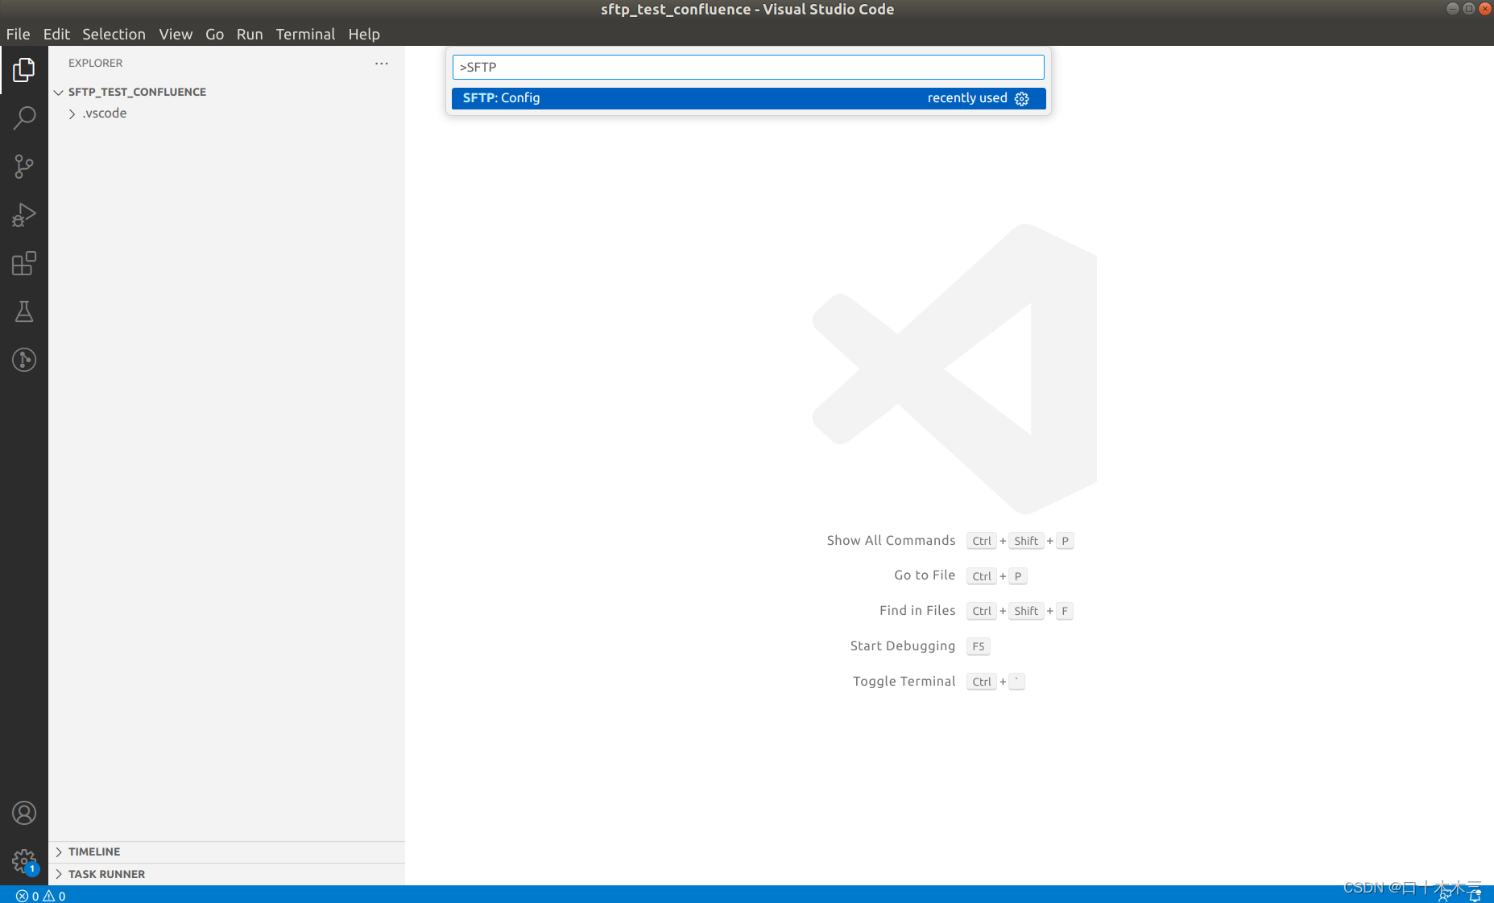Click the notifications bell in status bar

coord(1475,895)
